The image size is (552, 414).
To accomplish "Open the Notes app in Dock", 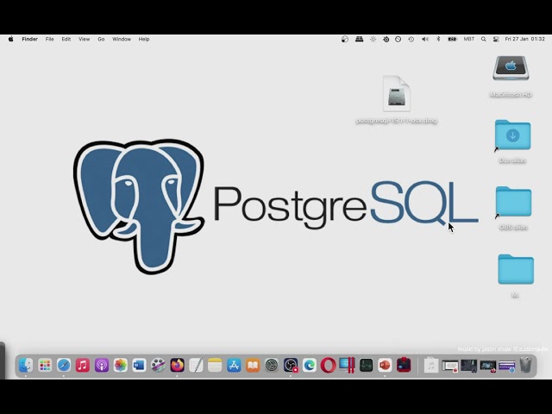I will [x=215, y=365].
